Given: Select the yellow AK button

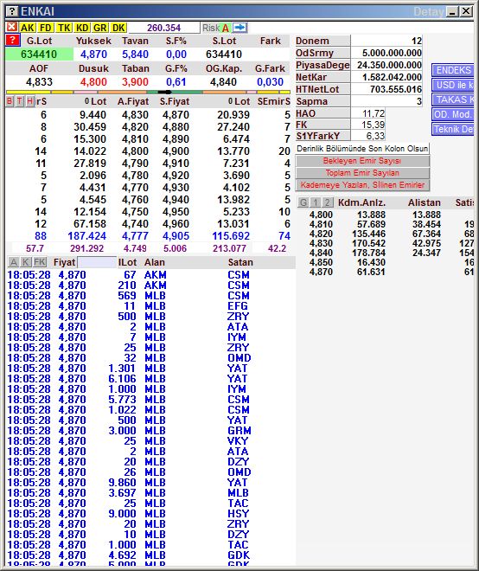Looking at the screenshot, I should [x=28, y=28].
